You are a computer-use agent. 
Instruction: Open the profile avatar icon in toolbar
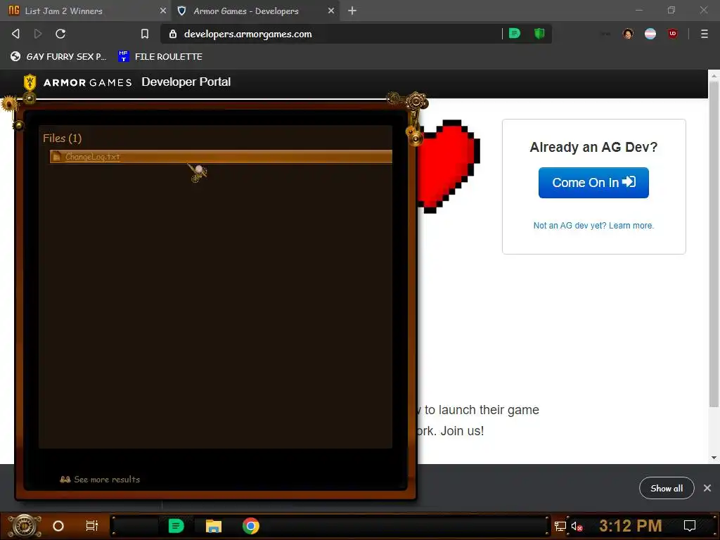point(628,34)
